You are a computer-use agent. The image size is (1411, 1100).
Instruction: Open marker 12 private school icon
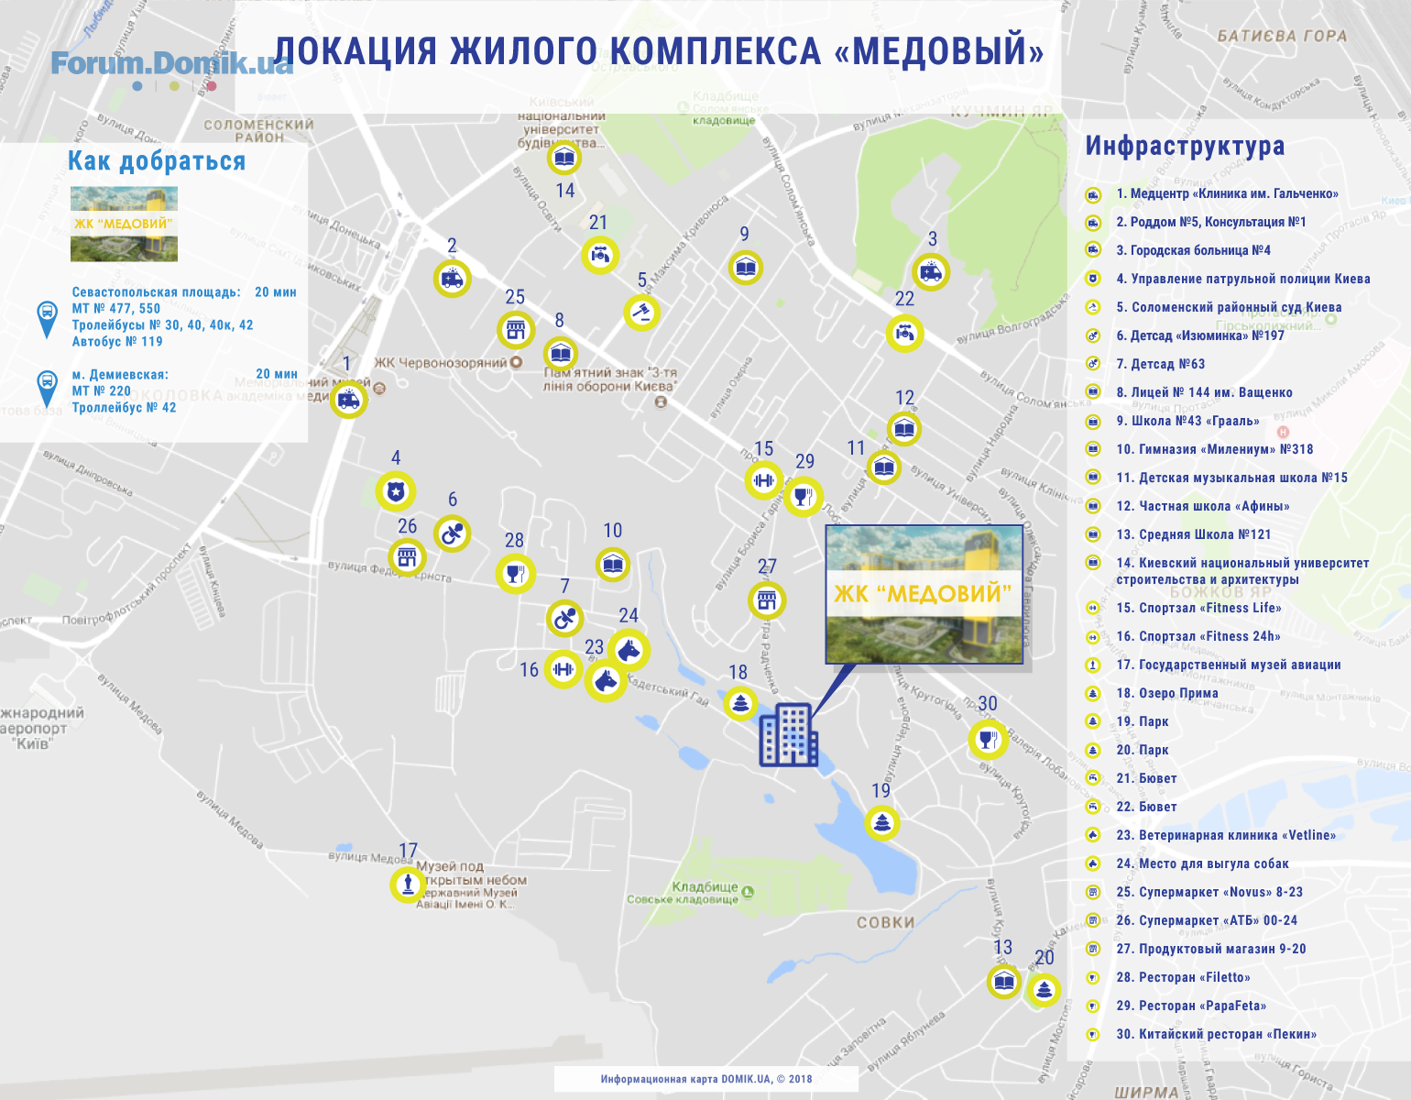click(904, 428)
